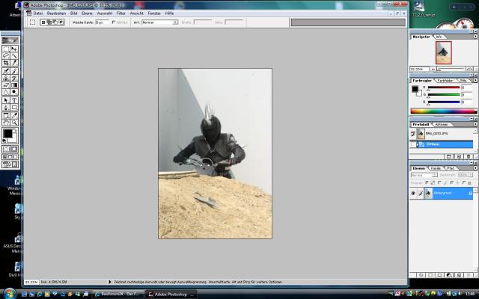Select the Lasso tool

coord(6,56)
